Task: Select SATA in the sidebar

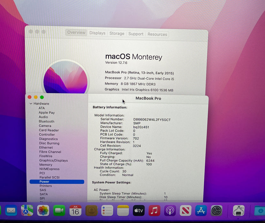Action: click(x=44, y=194)
